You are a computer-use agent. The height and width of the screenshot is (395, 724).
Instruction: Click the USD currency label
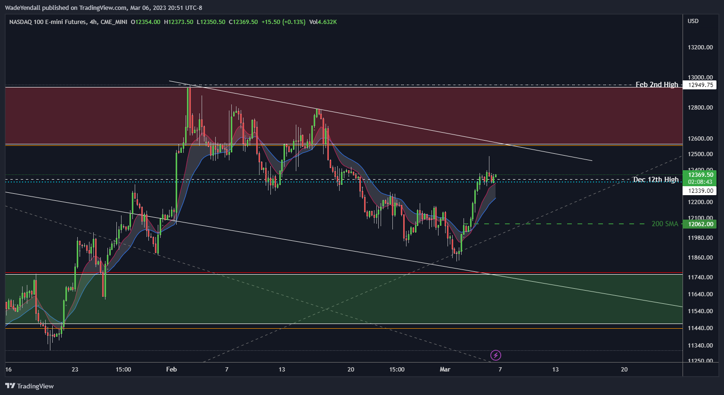pos(693,21)
